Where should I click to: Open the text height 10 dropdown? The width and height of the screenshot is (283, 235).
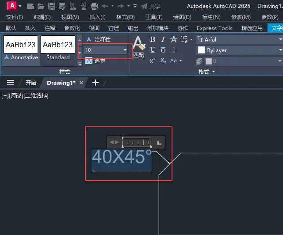pos(125,50)
